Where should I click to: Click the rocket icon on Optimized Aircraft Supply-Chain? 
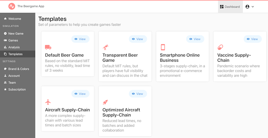pos(105,102)
